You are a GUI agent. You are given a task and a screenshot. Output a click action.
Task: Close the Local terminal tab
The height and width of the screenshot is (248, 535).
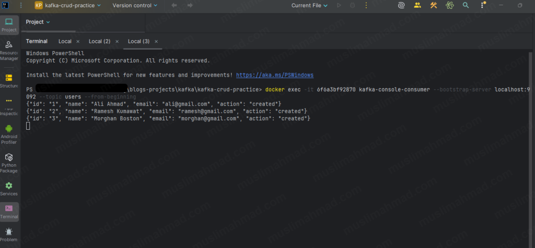point(78,42)
